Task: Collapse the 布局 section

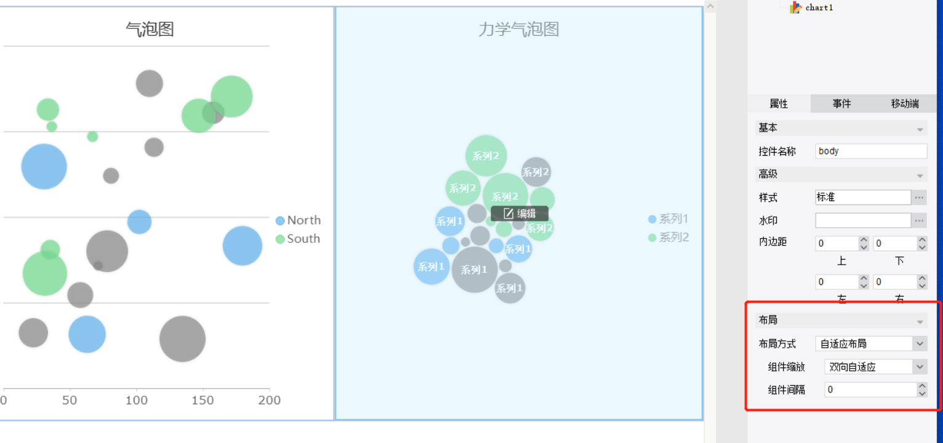Action: (920, 322)
